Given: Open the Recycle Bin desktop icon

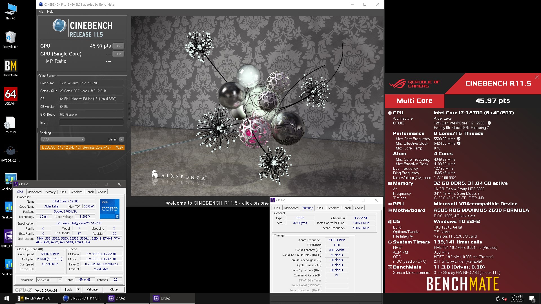Looking at the screenshot, I should (10, 40).
